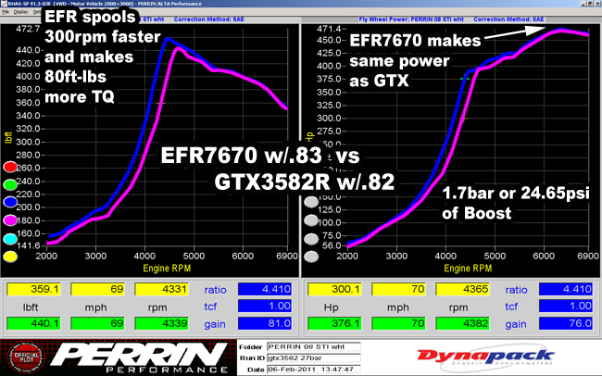Image resolution: width=602 pixels, height=376 pixels.
Task: Toggle the yellow run color circle
Action: tap(10, 257)
